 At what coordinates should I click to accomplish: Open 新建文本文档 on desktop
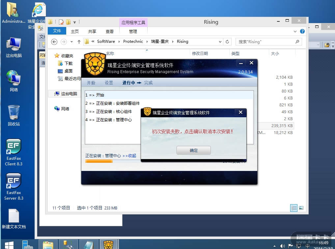pyautogui.click(x=14, y=219)
